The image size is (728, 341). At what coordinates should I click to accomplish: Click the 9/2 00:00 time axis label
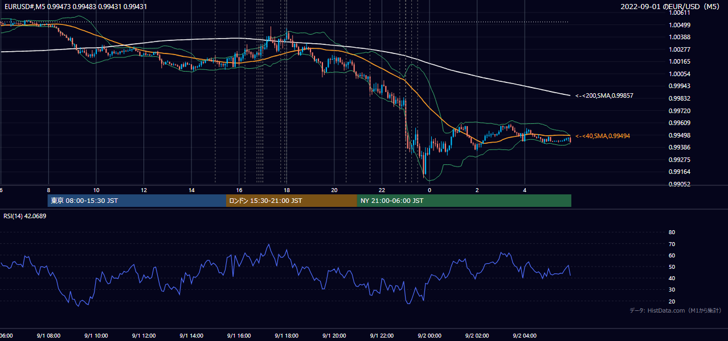[430, 336]
